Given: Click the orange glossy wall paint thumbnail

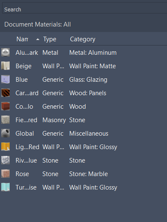Looking at the screenshot, I should (5, 147).
